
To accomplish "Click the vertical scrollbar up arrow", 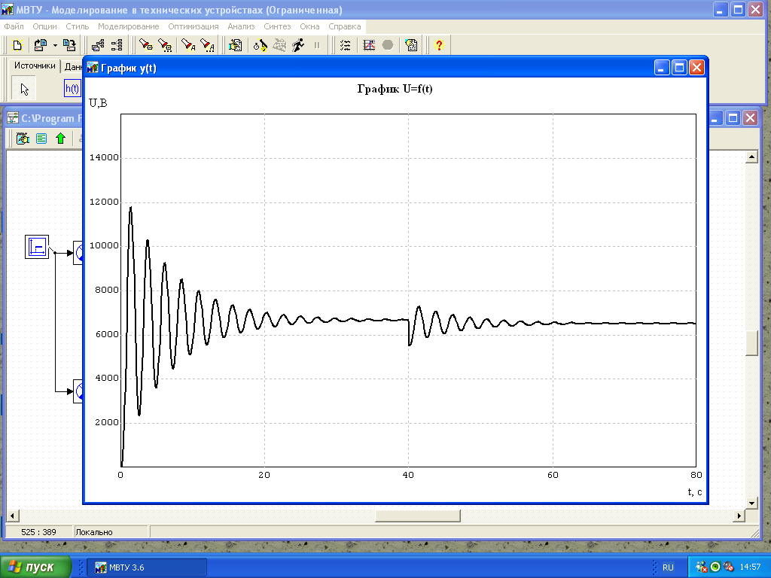I will pyautogui.click(x=751, y=157).
